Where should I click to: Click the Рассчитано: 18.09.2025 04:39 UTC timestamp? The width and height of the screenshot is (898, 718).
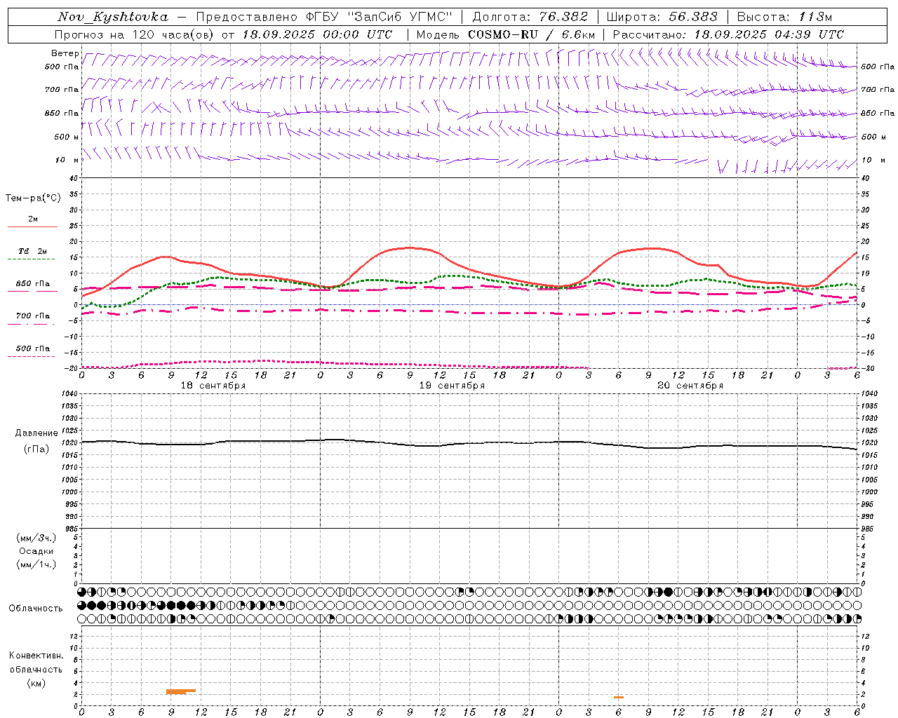point(728,34)
